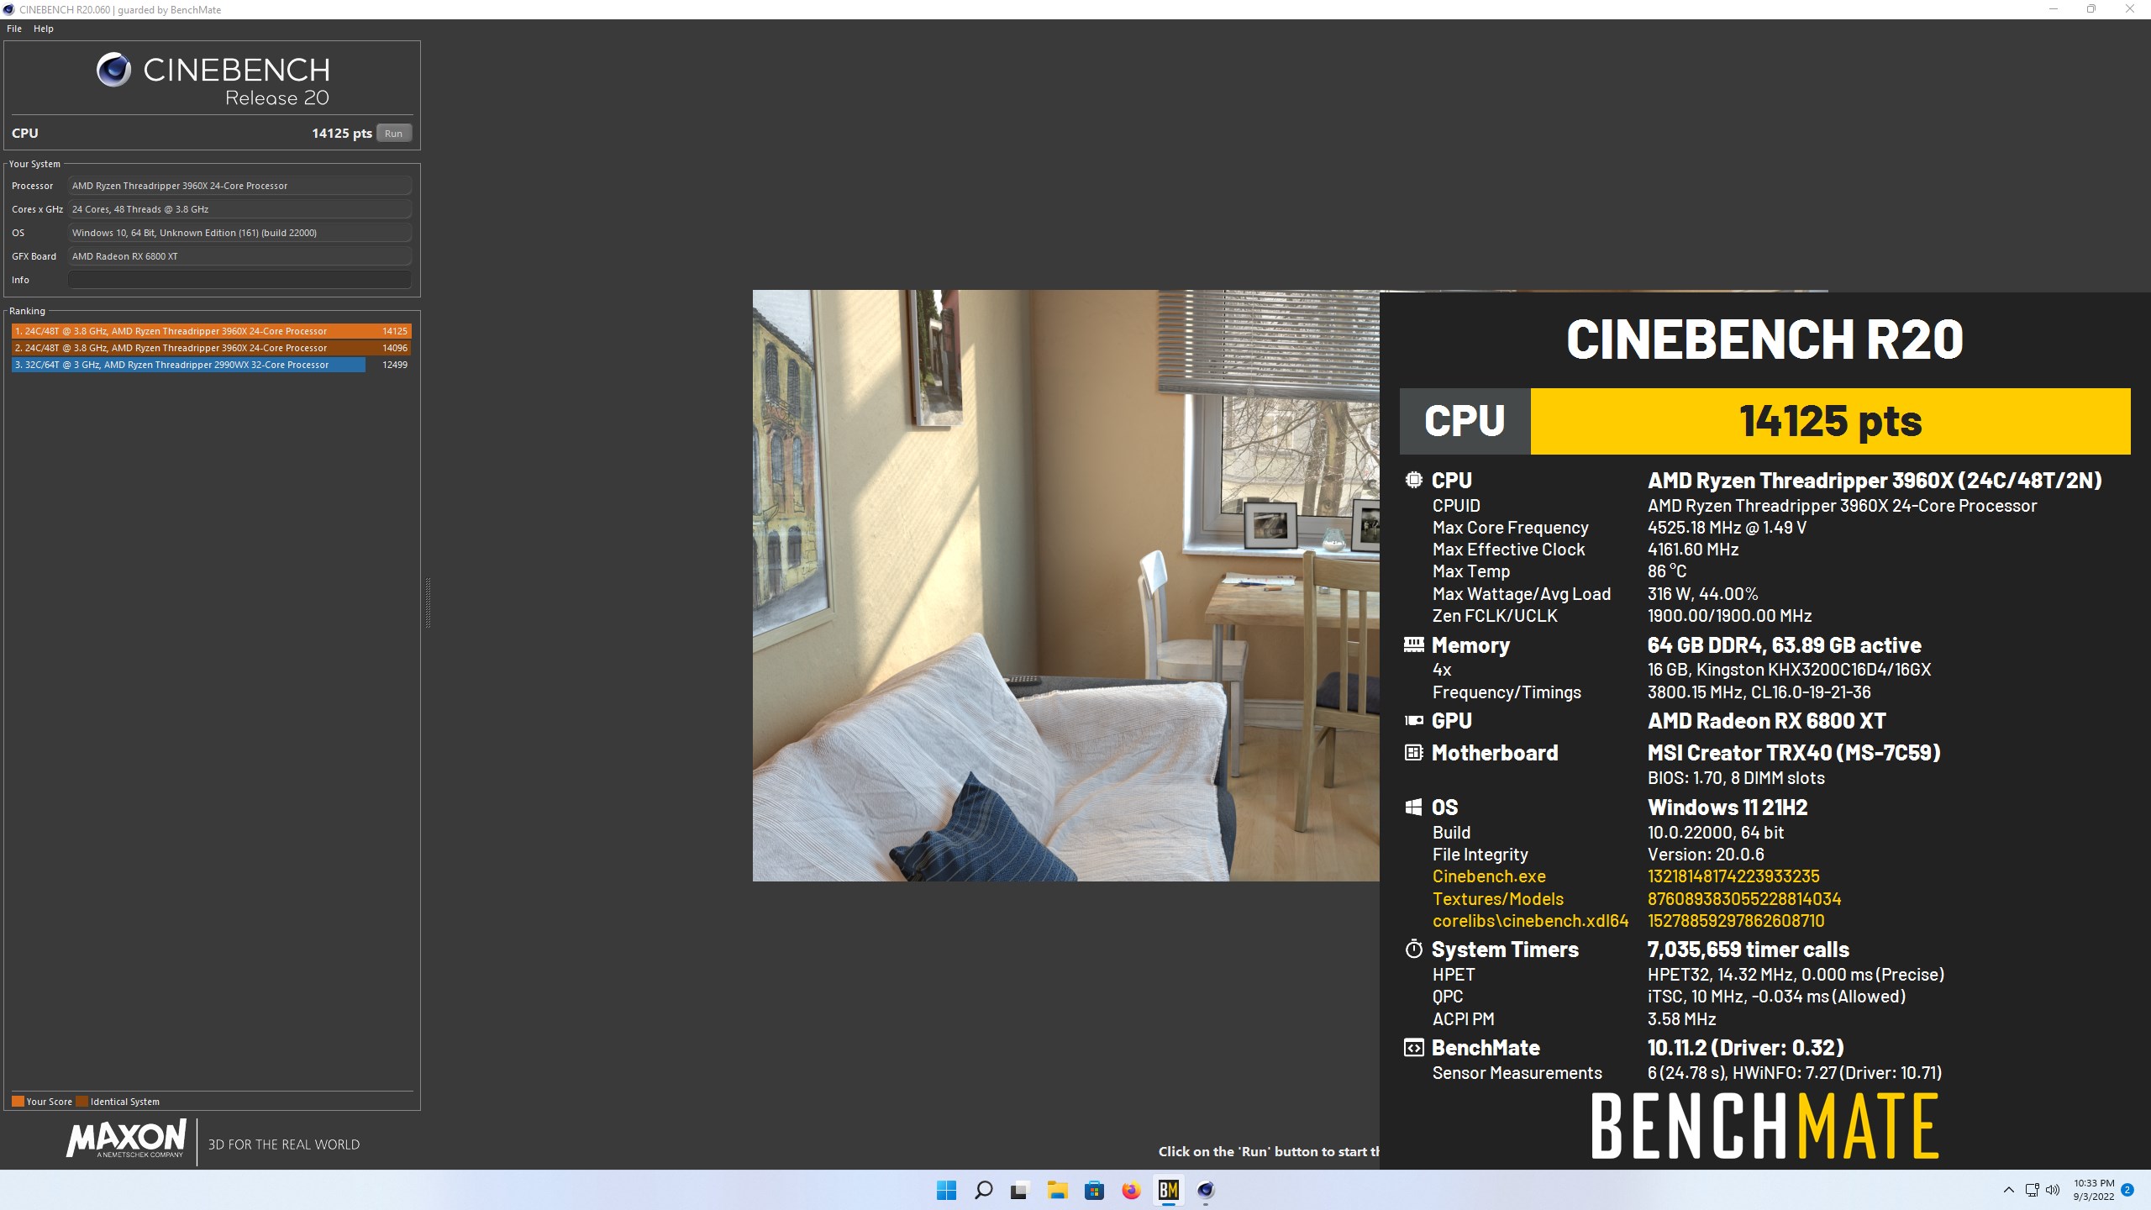Click the CPU chip icon in BenchMate panel
This screenshot has height=1210, width=2151.
1413,480
